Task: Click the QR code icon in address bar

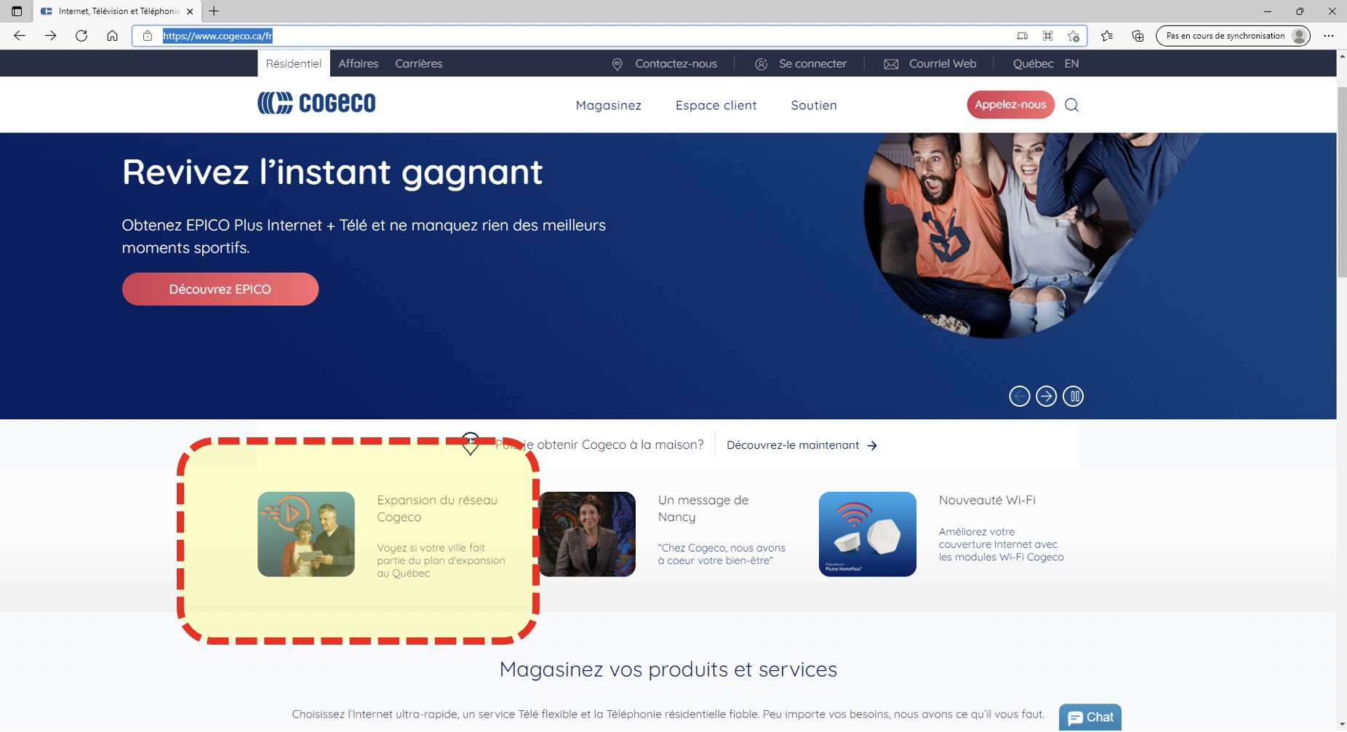Action: click(x=1048, y=36)
